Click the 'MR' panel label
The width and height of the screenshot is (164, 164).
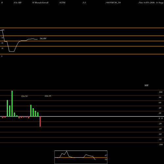pyautogui.click(x=146, y=85)
